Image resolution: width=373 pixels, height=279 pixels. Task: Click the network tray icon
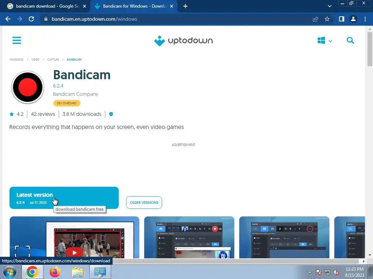coord(327,272)
